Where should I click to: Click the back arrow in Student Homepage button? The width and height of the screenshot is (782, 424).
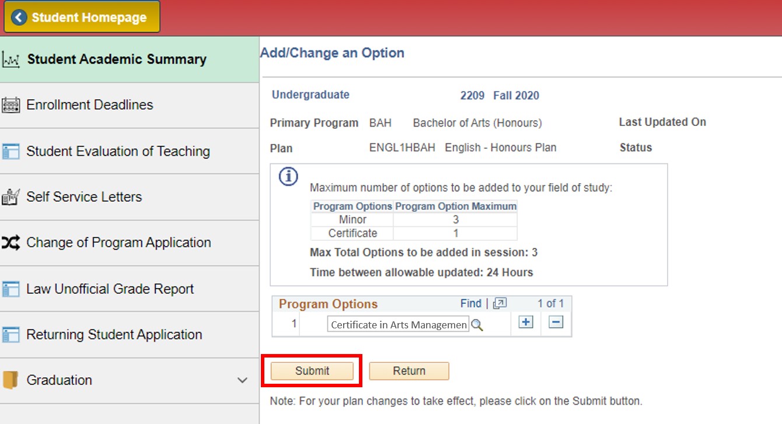pos(18,17)
